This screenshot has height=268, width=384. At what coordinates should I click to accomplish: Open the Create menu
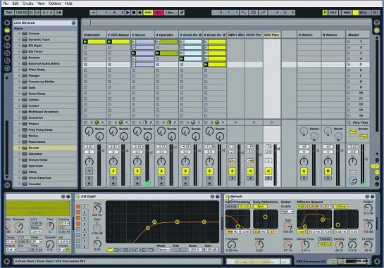coord(28,4)
